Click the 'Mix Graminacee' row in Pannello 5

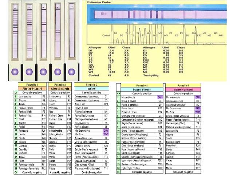[183, 109]
